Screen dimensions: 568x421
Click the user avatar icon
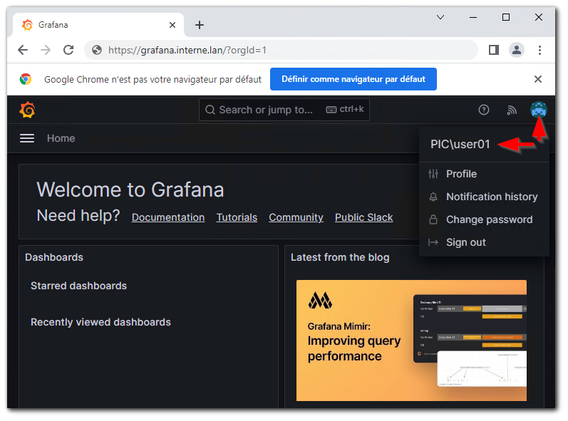pos(539,110)
